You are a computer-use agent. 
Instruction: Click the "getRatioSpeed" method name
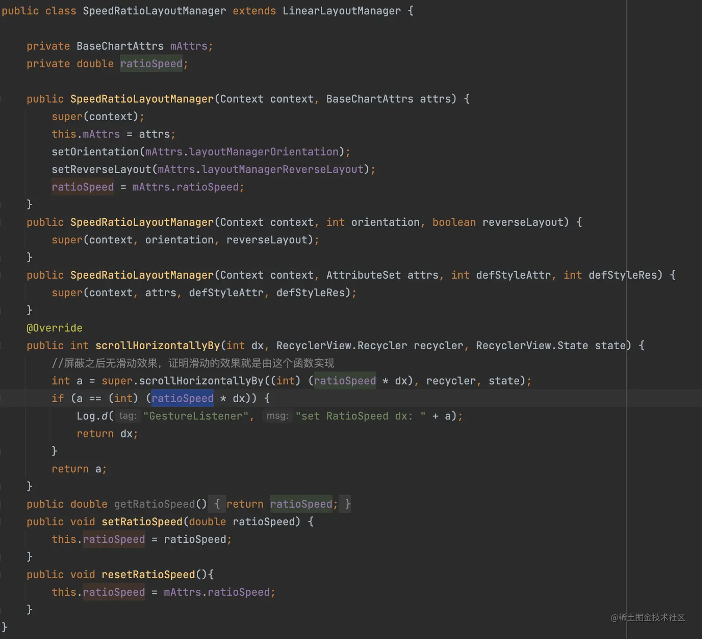tap(155, 504)
